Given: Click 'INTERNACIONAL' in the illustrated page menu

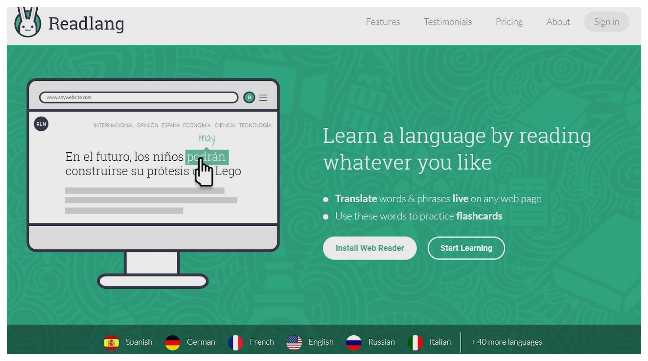Looking at the screenshot, I should click(114, 125).
